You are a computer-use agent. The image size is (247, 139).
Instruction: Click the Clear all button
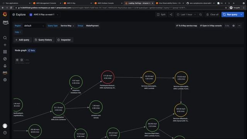point(212,15)
